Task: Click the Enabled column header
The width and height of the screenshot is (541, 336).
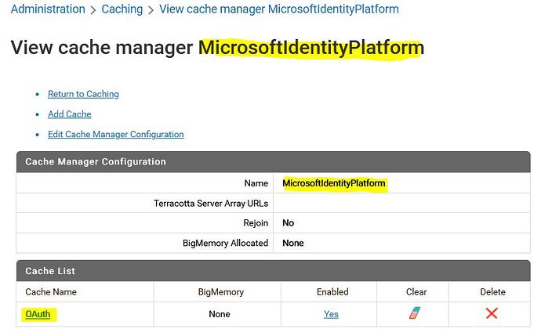Action: 332,292
